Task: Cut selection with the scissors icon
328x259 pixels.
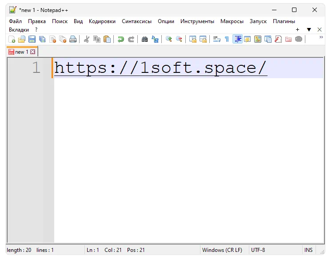Action: tap(87, 39)
